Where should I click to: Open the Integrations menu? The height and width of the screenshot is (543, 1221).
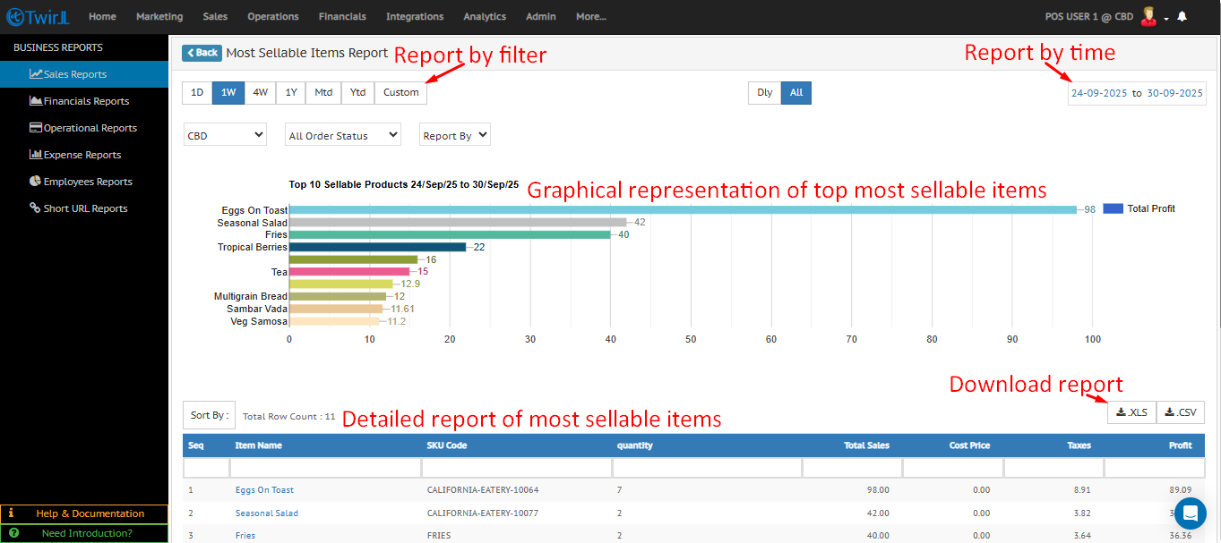coord(414,16)
